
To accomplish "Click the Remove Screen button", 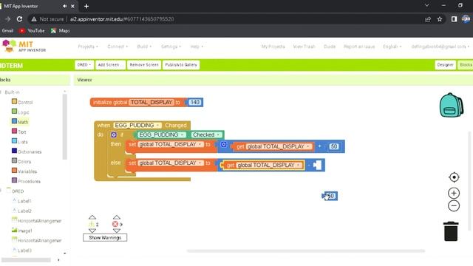I will coord(144,65).
